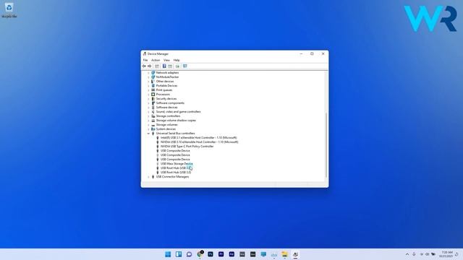
Task: Open the Action menu
Action: click(156, 60)
